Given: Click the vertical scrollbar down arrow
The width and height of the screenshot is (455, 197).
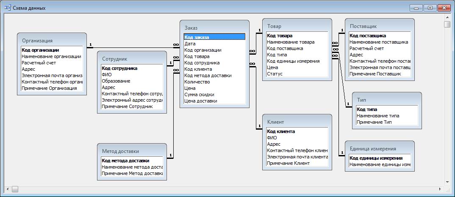Looking at the screenshot, I should coord(447,182).
